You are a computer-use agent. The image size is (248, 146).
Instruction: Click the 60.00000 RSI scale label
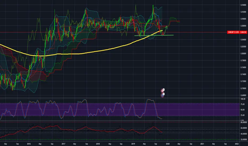click(x=244, y=128)
